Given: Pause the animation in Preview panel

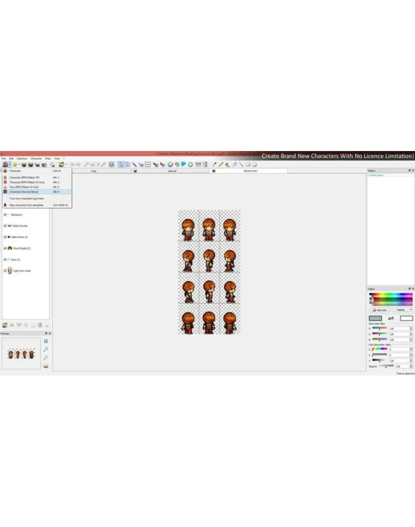Looking at the screenshot, I should [46, 341].
